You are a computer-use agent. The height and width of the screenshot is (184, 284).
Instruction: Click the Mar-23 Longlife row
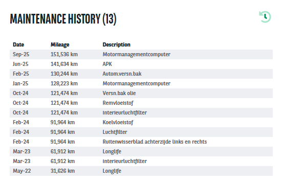pyautogui.click(x=141, y=151)
